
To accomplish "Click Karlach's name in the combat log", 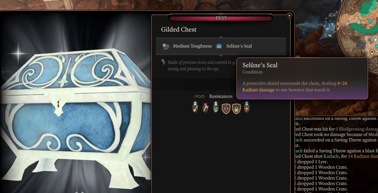I will point(330,156).
